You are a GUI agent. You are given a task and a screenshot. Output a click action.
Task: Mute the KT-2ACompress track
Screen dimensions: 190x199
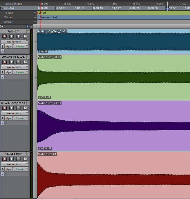[x=25, y=108]
